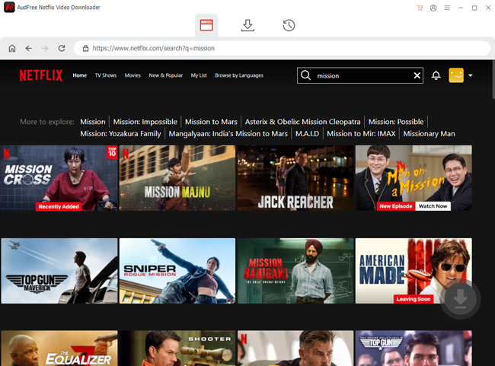Open The Equalizer thumbnail

[59, 348]
